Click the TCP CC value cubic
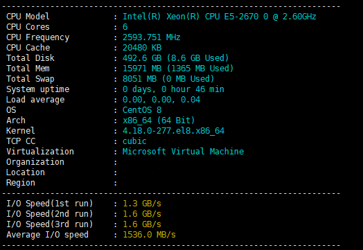The image size is (363, 250). [x=134, y=141]
